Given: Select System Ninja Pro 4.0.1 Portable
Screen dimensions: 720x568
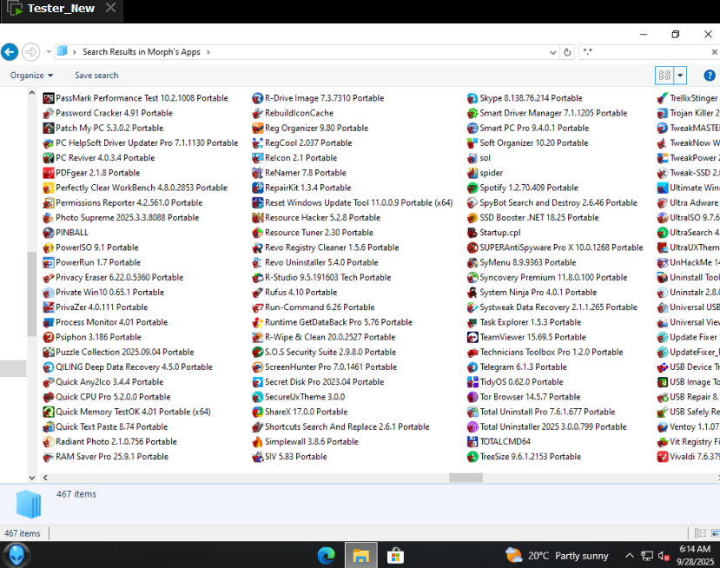Looking at the screenshot, I should (532, 293).
